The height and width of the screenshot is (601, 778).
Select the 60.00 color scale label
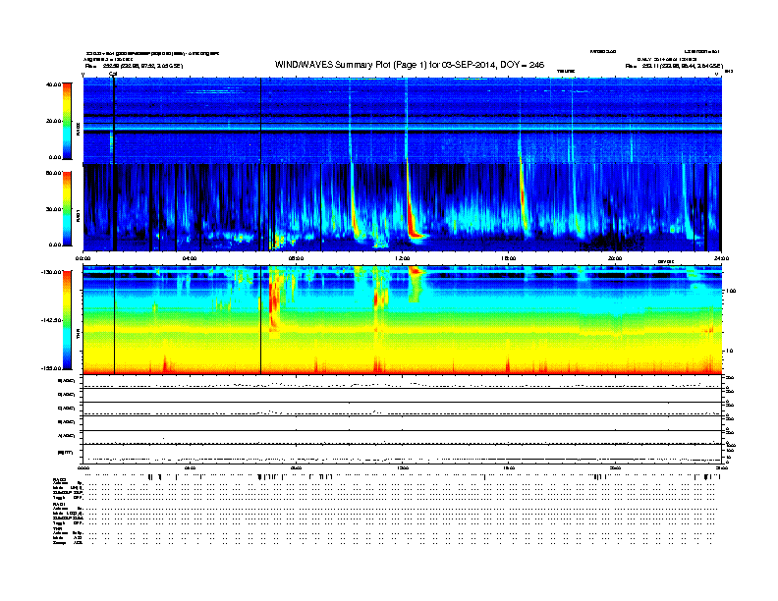click(54, 173)
